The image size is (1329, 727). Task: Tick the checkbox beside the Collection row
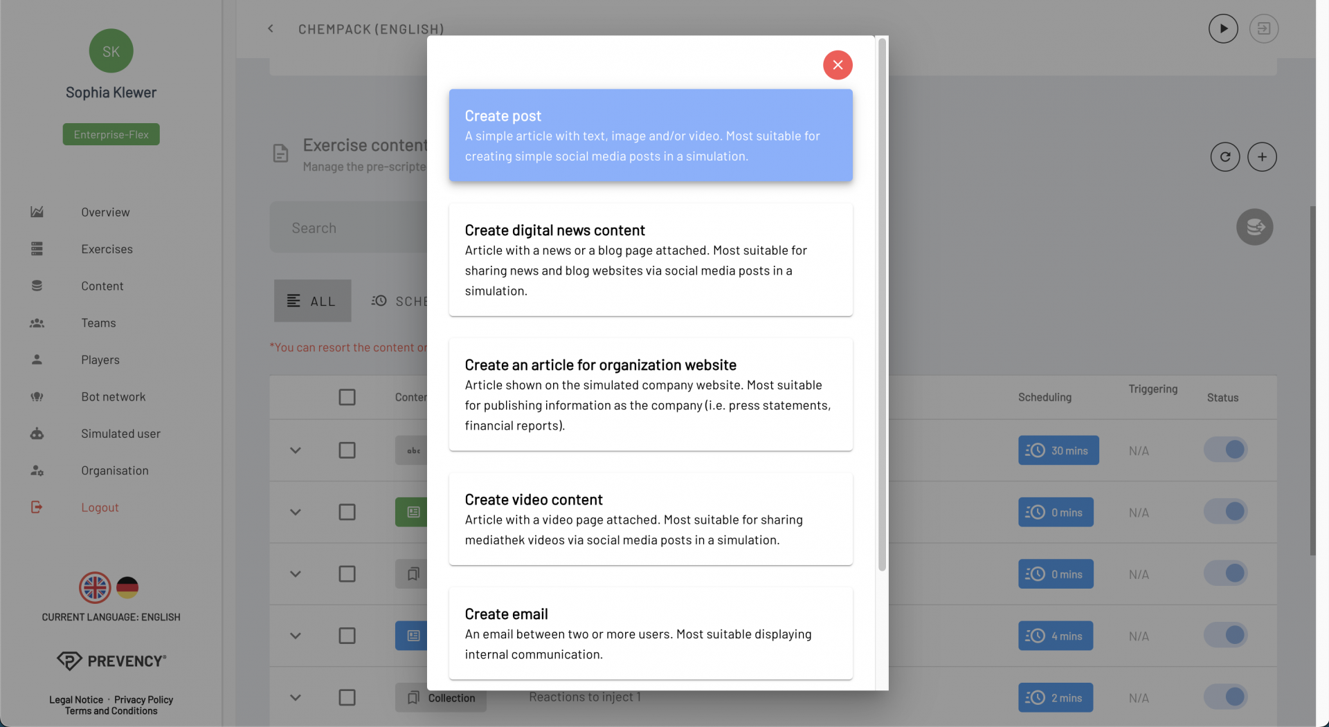(x=347, y=697)
